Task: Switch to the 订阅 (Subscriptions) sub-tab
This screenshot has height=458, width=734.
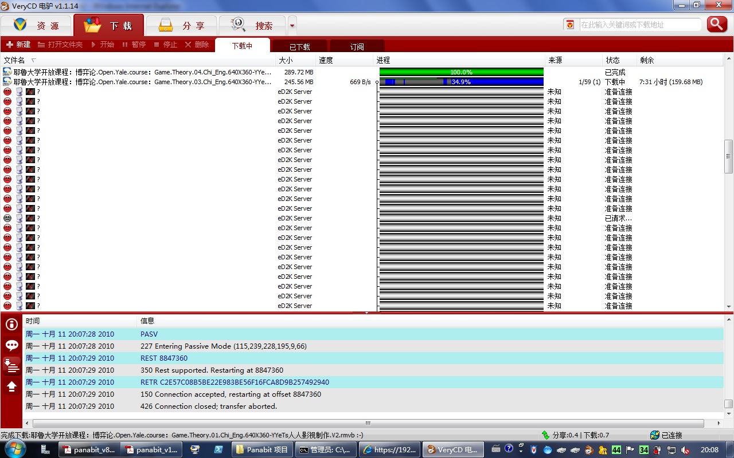Action: (357, 47)
